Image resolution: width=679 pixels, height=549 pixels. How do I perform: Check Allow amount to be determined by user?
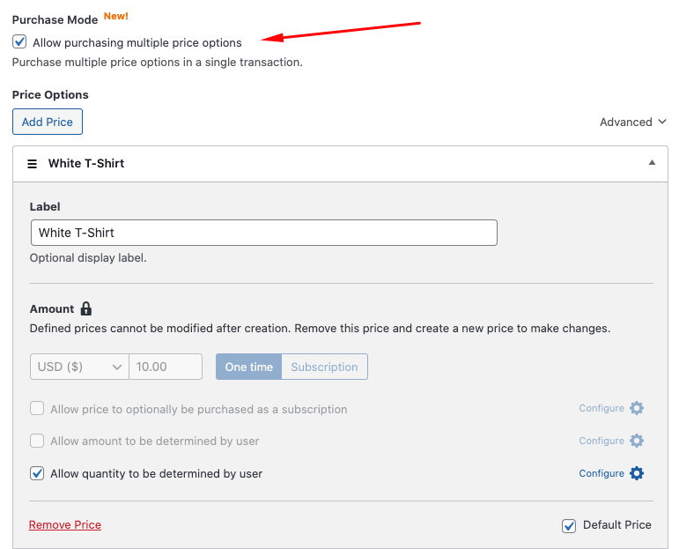(x=37, y=441)
